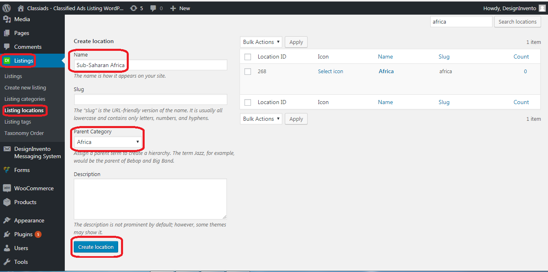Click the Location ID 268 cell
This screenshot has height=272, width=548.
click(x=262, y=71)
